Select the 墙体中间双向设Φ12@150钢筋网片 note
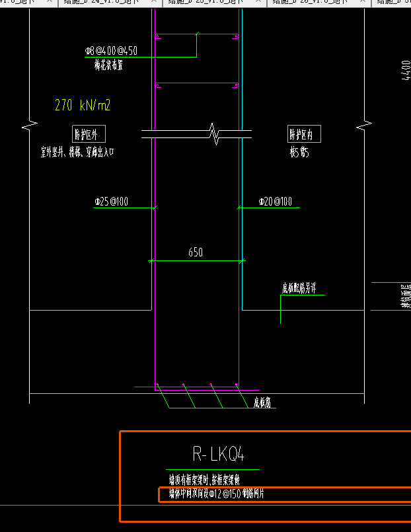This screenshot has width=411, height=532. click(x=216, y=494)
